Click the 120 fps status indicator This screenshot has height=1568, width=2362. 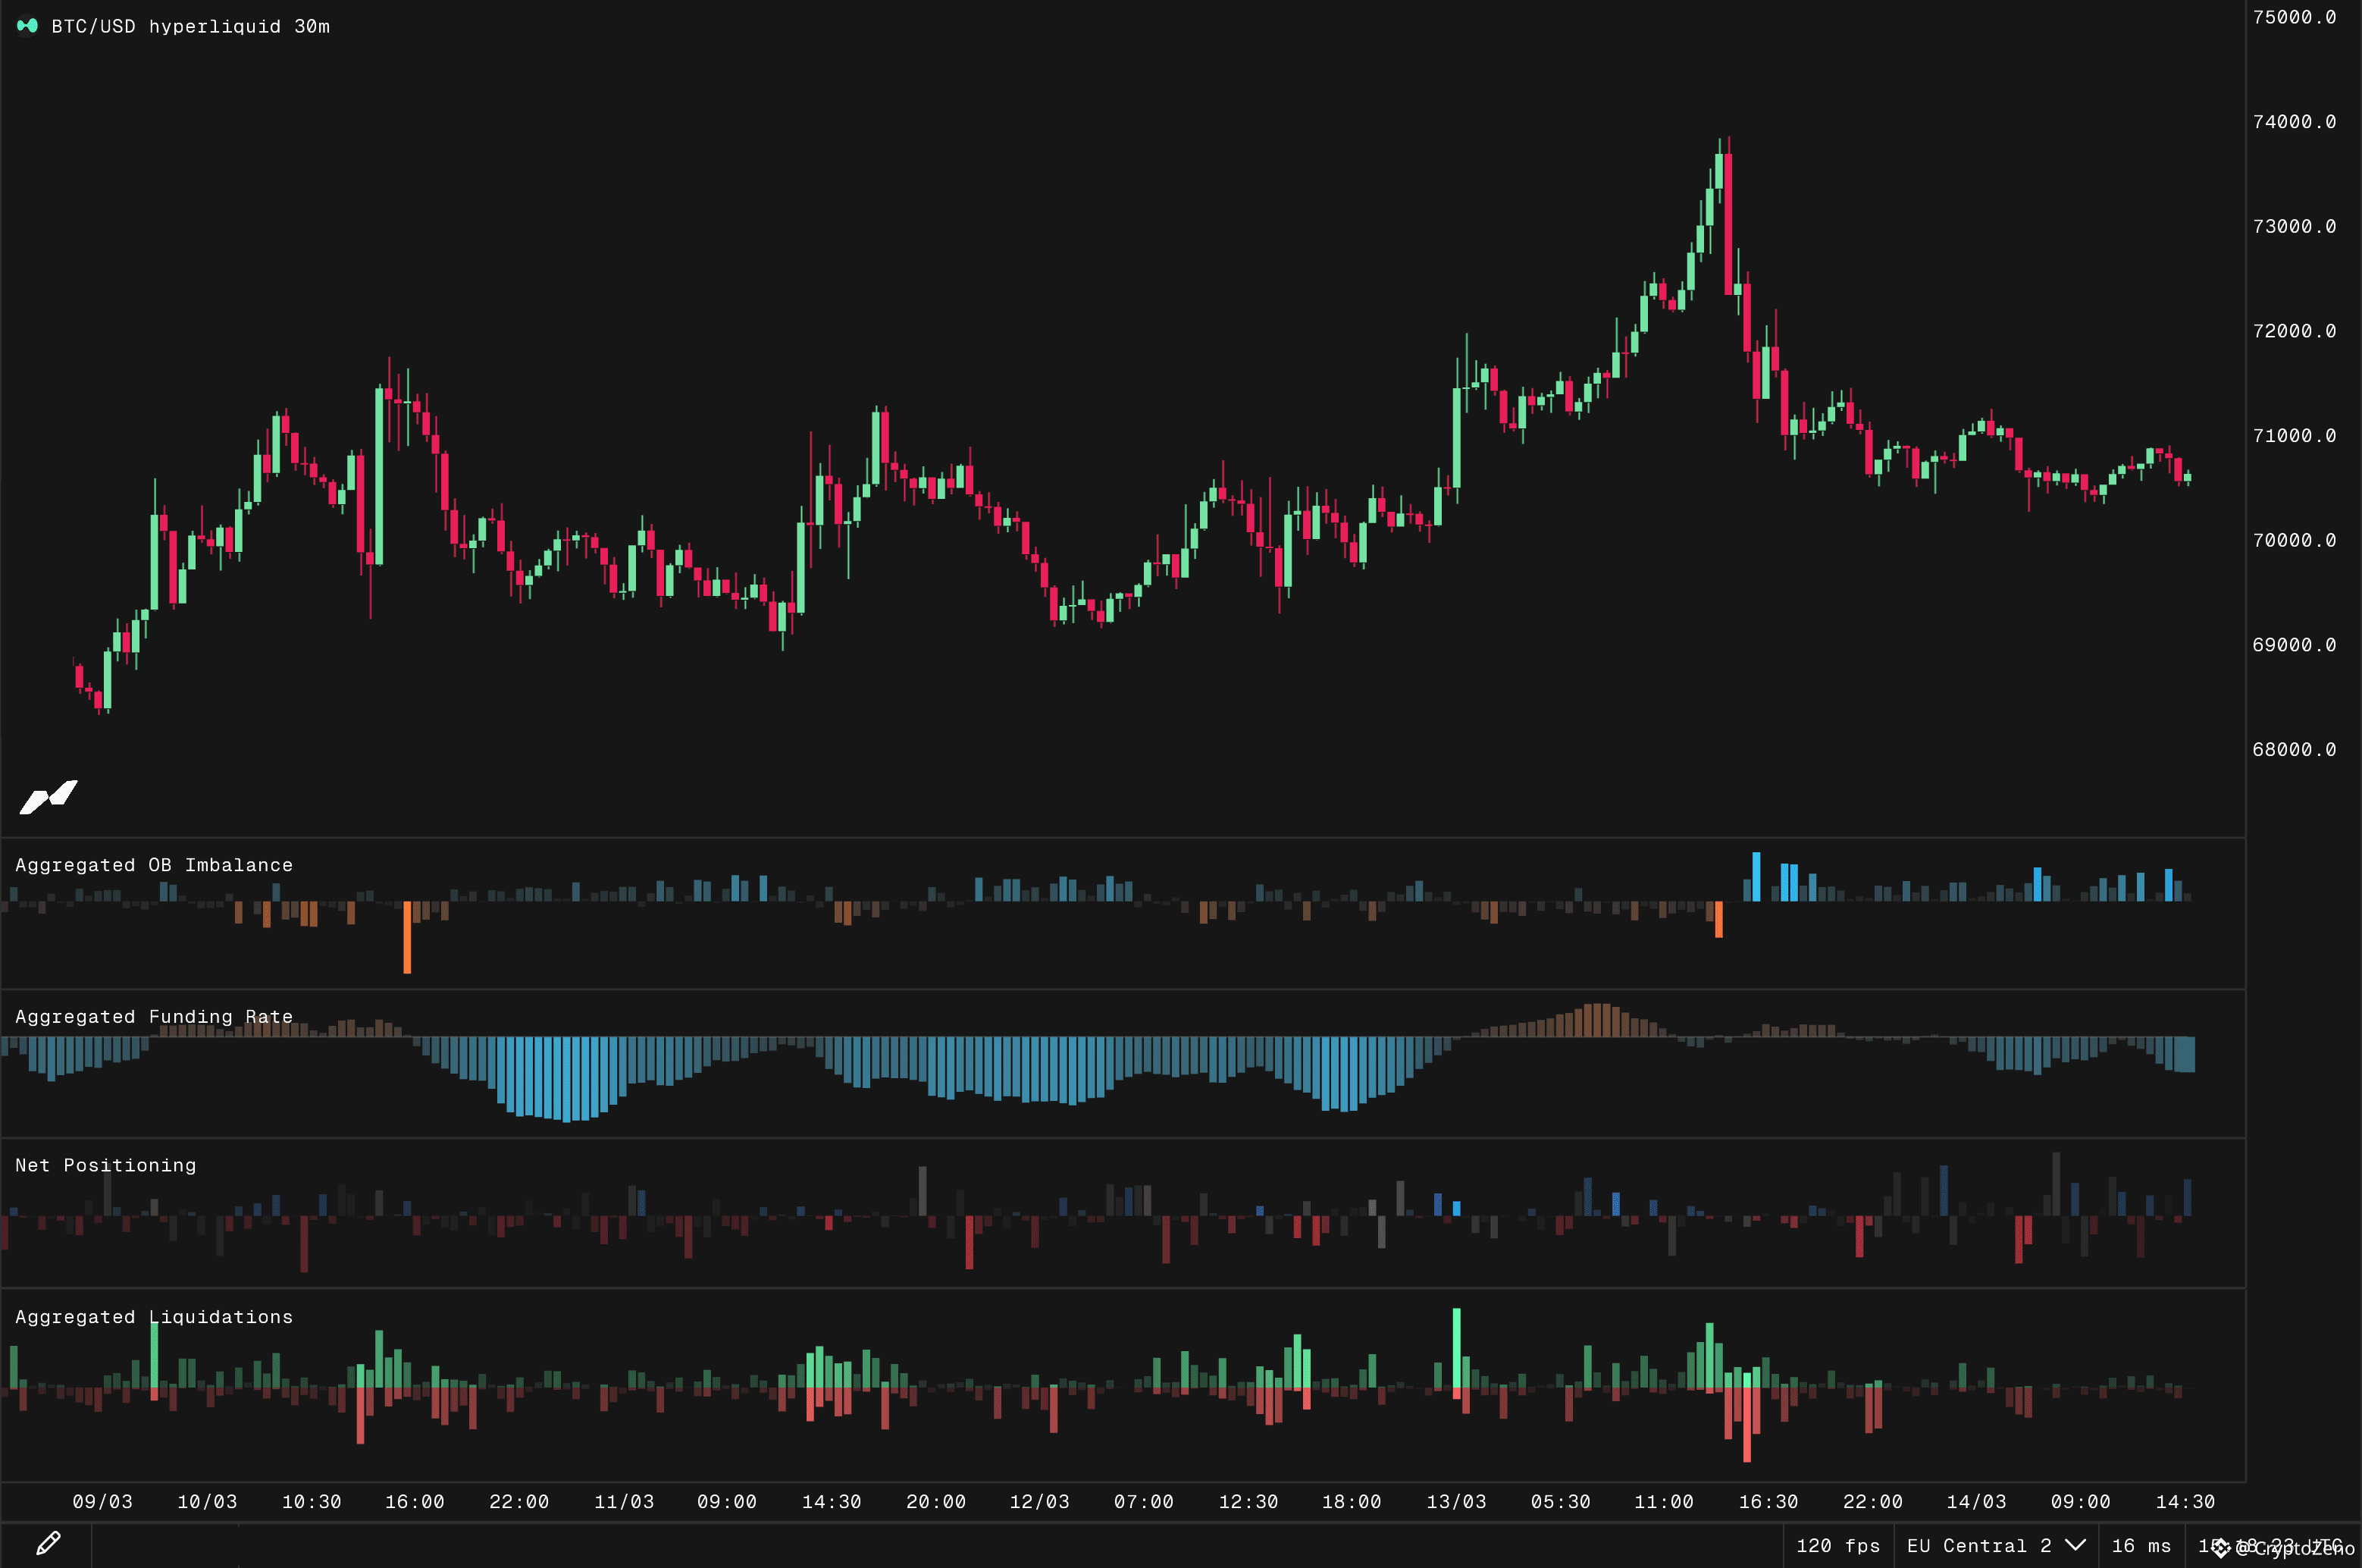[x=1837, y=1546]
